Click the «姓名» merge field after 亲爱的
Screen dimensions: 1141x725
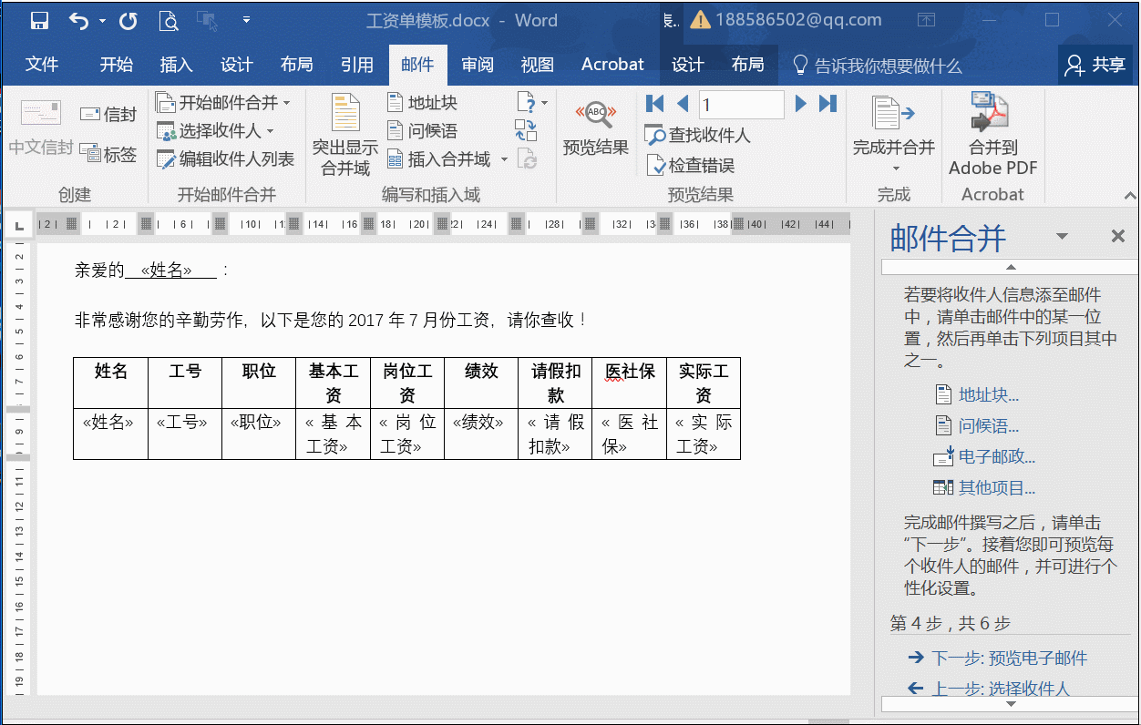point(167,270)
